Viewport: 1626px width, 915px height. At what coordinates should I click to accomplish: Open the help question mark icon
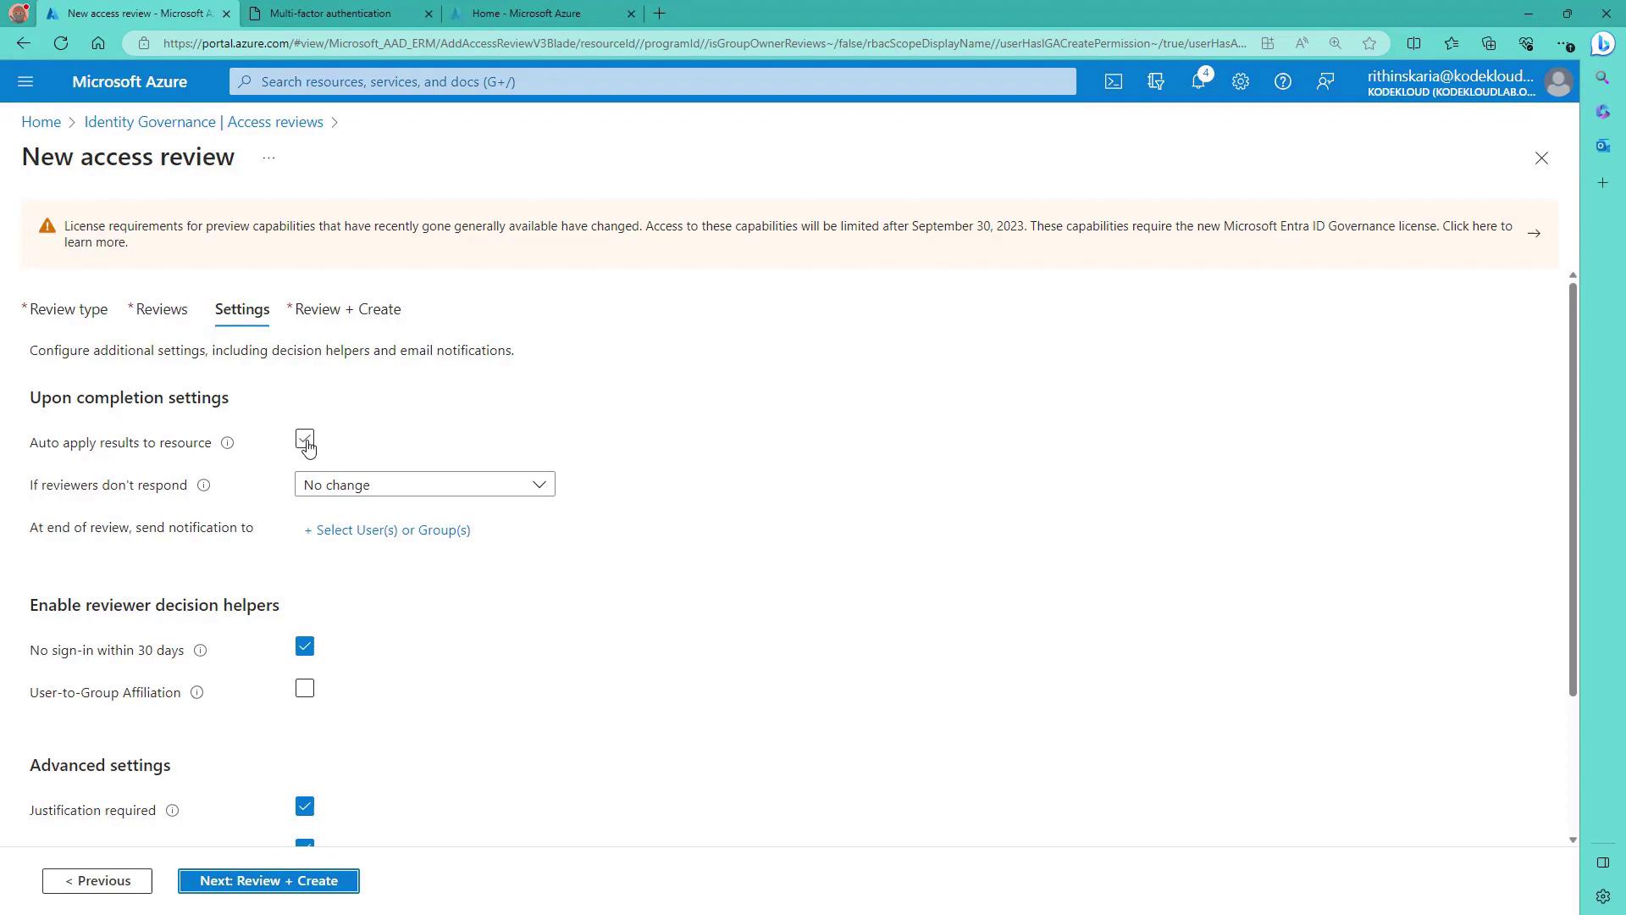click(1283, 81)
